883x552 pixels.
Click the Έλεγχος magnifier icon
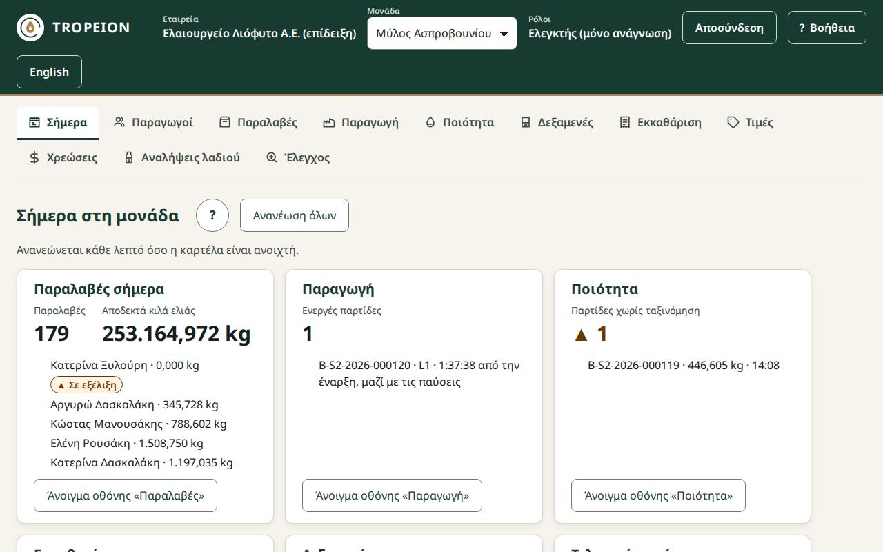(x=272, y=157)
